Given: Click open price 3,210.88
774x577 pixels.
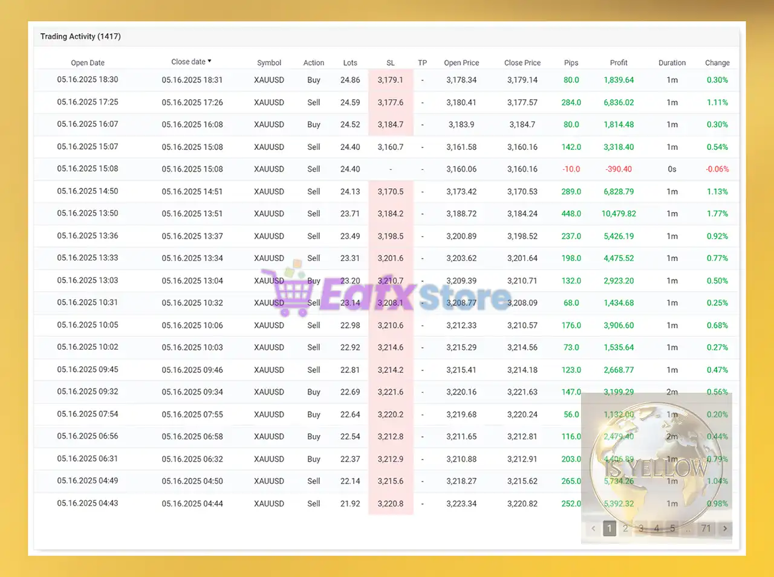Looking at the screenshot, I should pyautogui.click(x=461, y=459).
